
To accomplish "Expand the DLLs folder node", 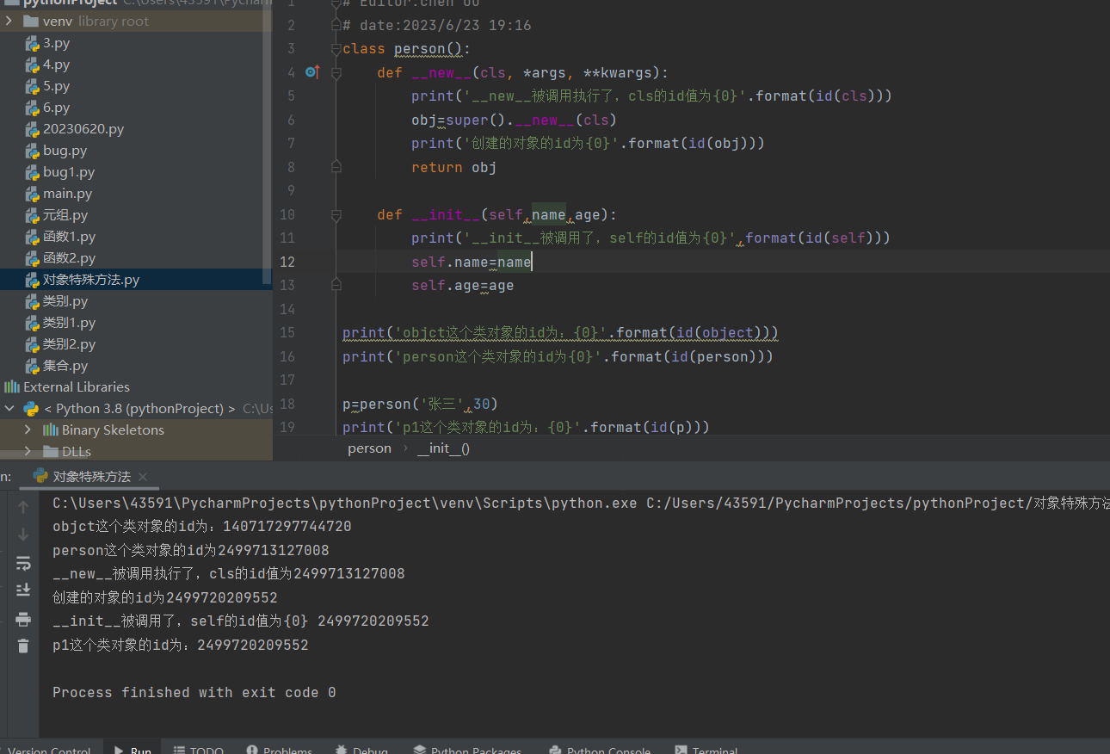I will pyautogui.click(x=28, y=451).
